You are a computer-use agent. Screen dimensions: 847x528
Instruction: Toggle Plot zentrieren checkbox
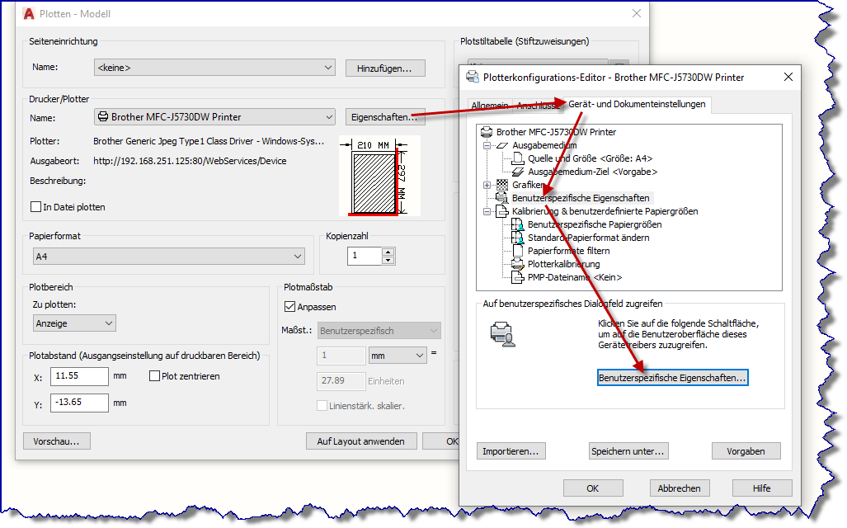154,376
